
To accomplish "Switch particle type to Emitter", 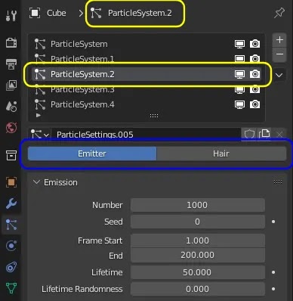I will click(x=92, y=154).
